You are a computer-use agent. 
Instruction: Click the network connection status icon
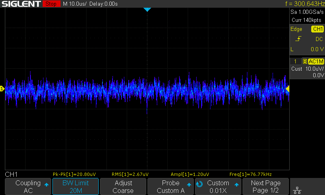[x=297, y=190]
